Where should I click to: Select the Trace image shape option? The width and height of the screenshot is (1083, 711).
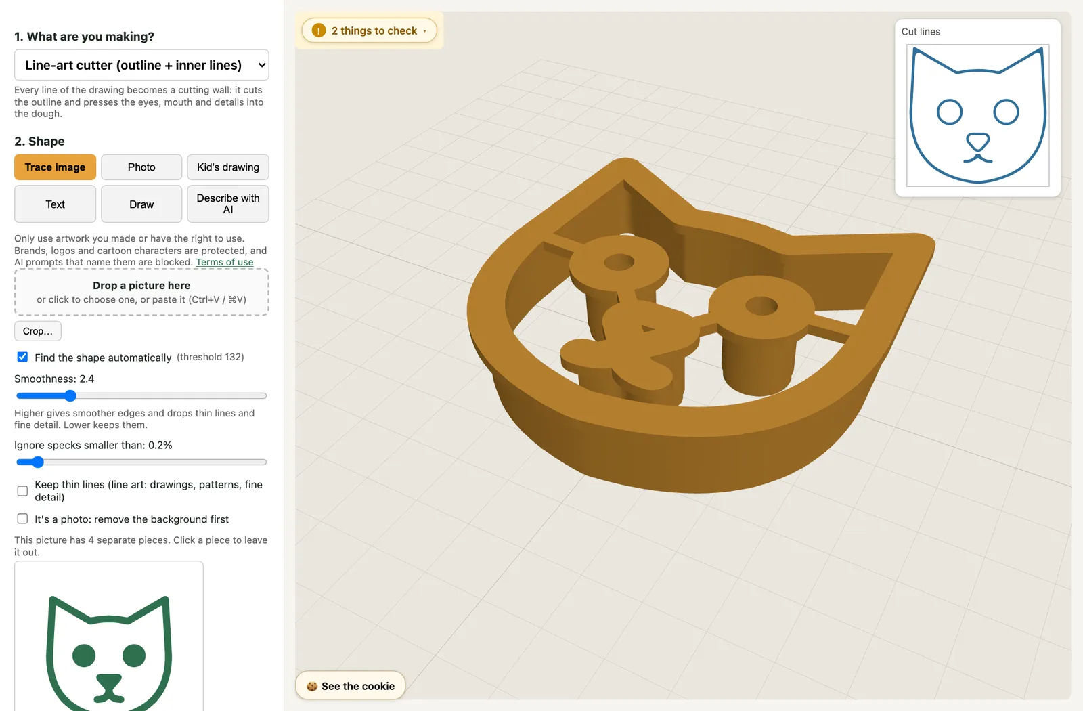tap(55, 167)
